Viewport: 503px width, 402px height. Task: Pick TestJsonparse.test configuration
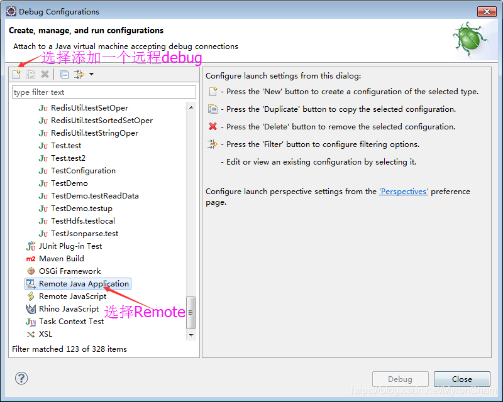tap(85, 234)
